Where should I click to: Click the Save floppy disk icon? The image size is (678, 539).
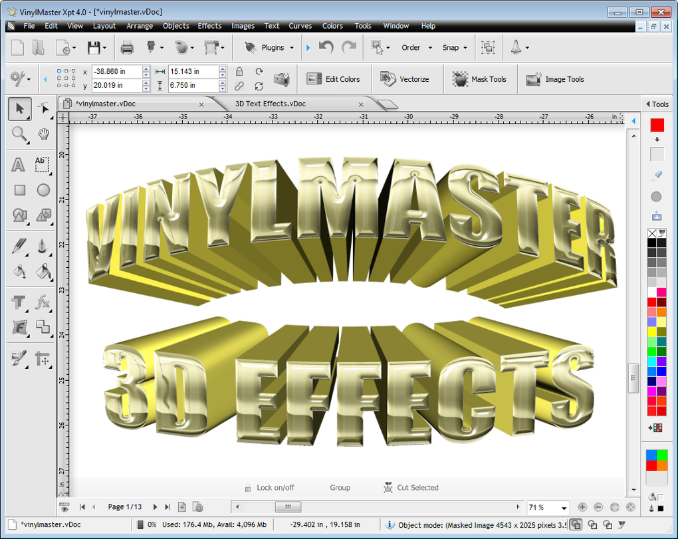point(94,48)
